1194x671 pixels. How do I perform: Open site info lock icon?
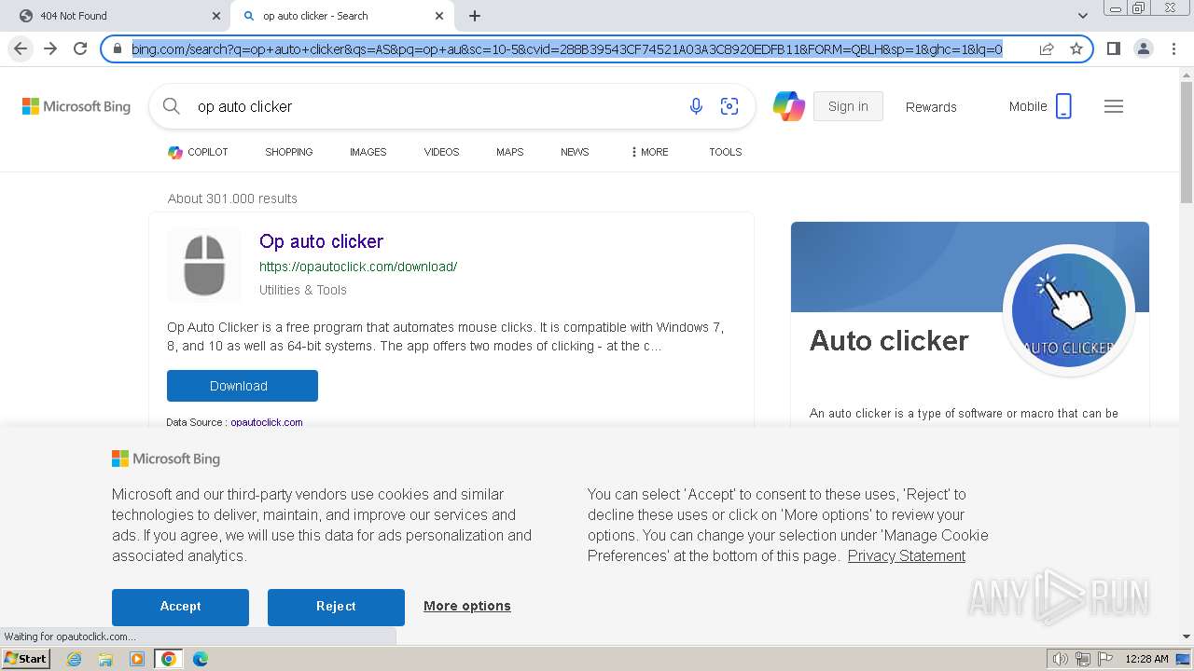118,48
